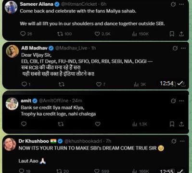The image size is (192, 173).
Task: Open more options on amit's tweet
Action: tap(181, 101)
